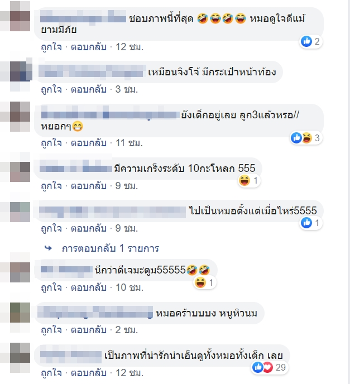The width and height of the screenshot is (350, 384).
Task: Open the 3 ชม. timestamp link
Action: (x=127, y=89)
